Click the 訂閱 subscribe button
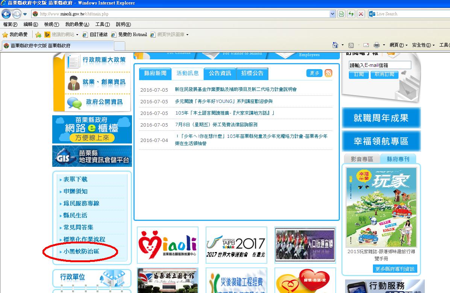 [359, 74]
